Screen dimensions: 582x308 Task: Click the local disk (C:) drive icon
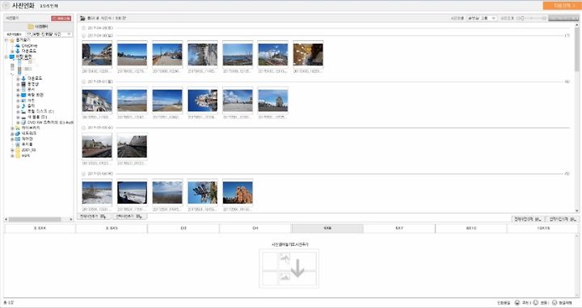click(23, 111)
